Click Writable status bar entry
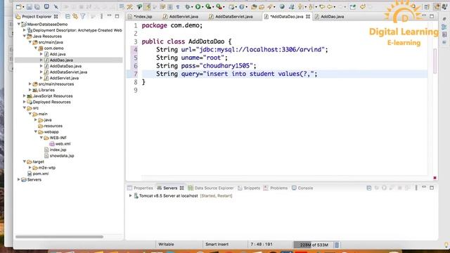 (x=166, y=245)
